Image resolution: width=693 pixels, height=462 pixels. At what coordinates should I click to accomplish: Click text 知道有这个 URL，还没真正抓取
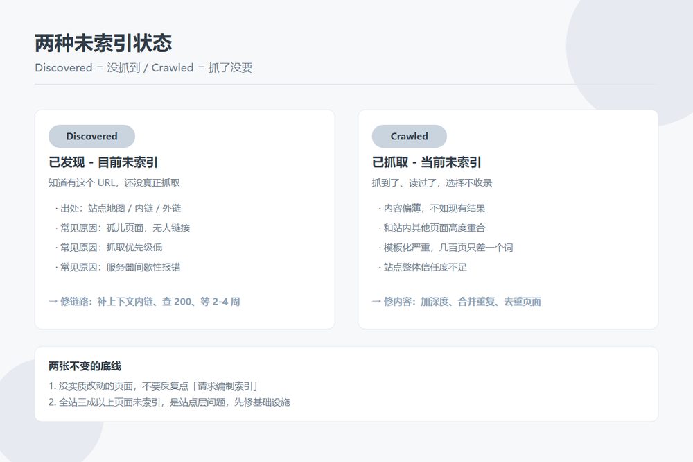coord(114,182)
